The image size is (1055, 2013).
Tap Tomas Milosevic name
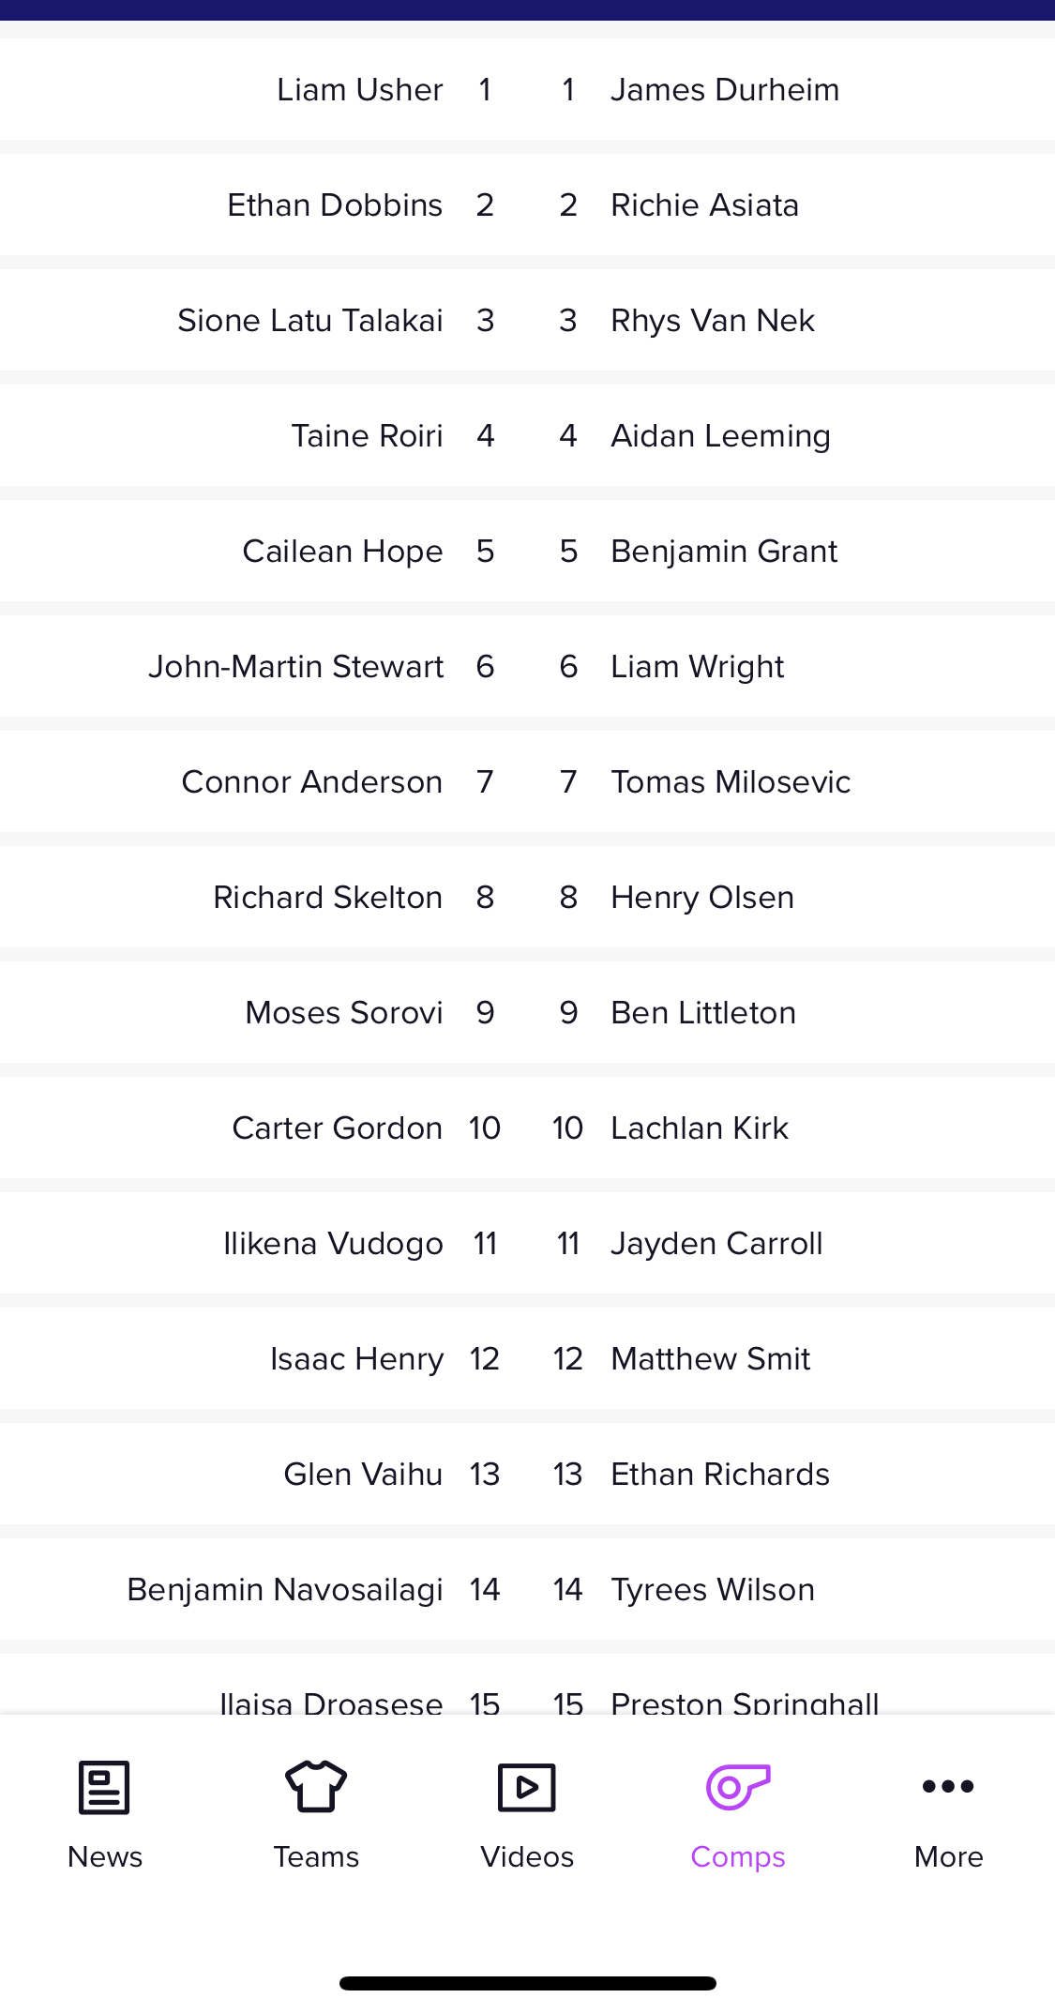point(731,781)
